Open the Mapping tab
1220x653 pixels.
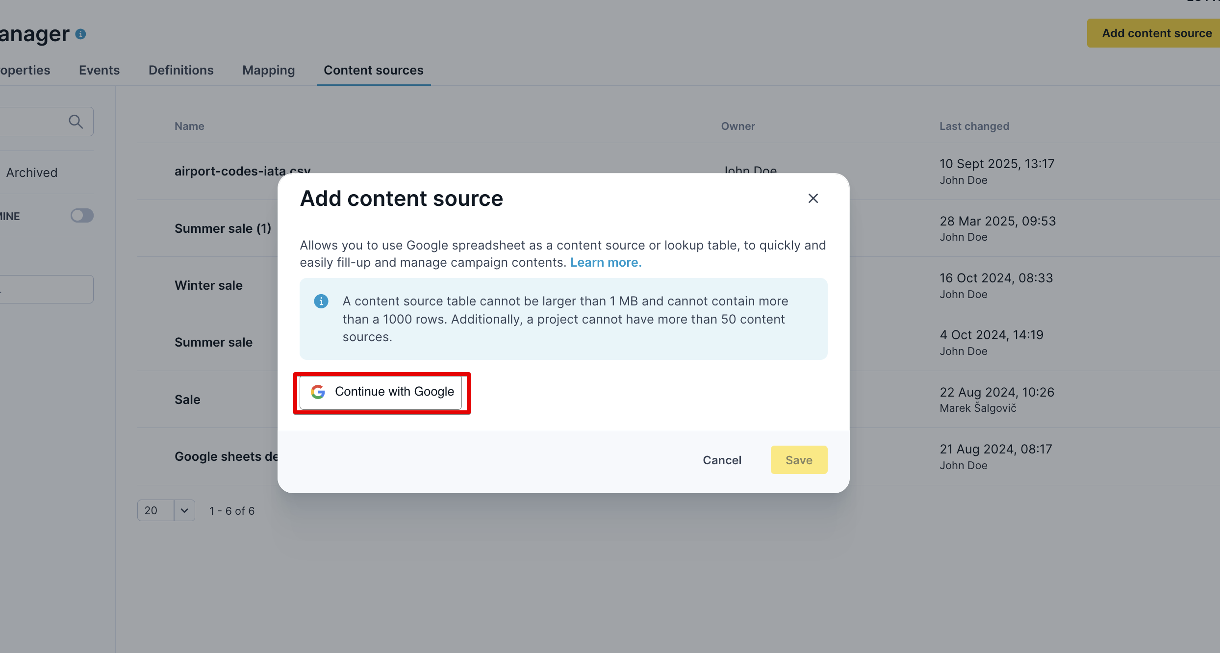pyautogui.click(x=269, y=70)
